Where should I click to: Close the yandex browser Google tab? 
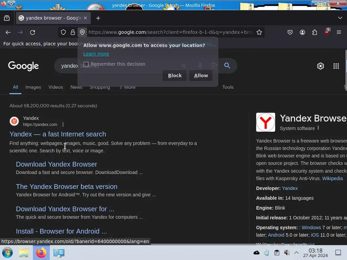(85, 18)
